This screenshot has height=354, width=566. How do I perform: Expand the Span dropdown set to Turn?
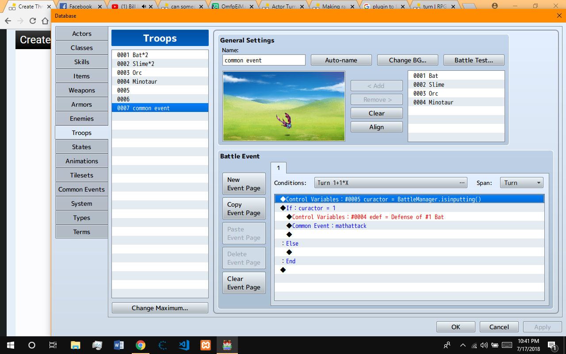521,183
